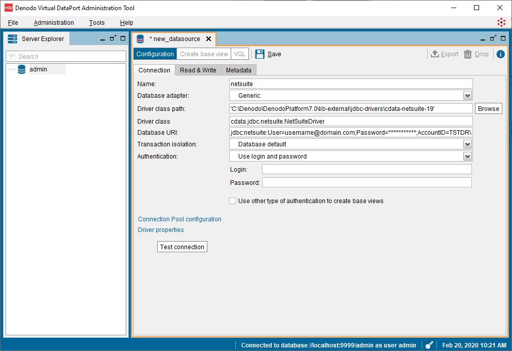Select the admin node in Server Explorer
The image size is (512, 351).
click(x=38, y=69)
